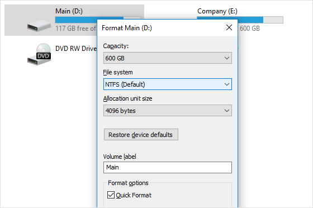Click the 117 GB free text
Screen dimensions: 313x208
coord(76,29)
